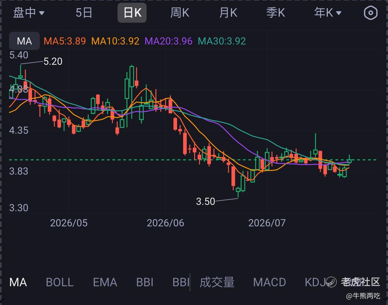
Task: Click the MA10:3.92 readout
Action: click(x=115, y=41)
